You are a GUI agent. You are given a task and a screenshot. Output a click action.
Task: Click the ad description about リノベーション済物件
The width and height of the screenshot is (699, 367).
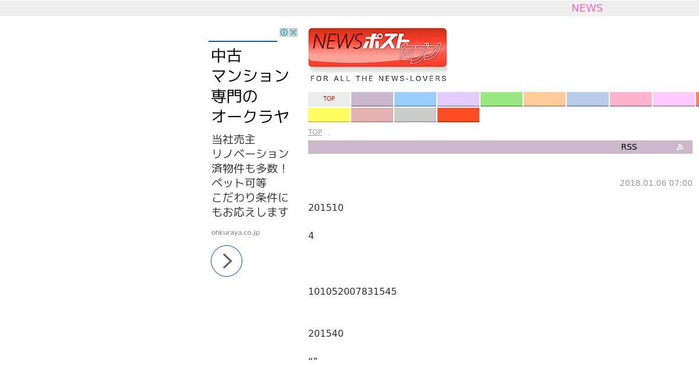250,175
